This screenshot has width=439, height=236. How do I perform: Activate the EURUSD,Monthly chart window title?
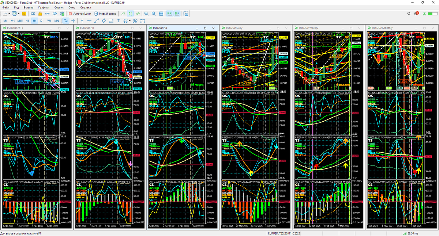coord(382,28)
